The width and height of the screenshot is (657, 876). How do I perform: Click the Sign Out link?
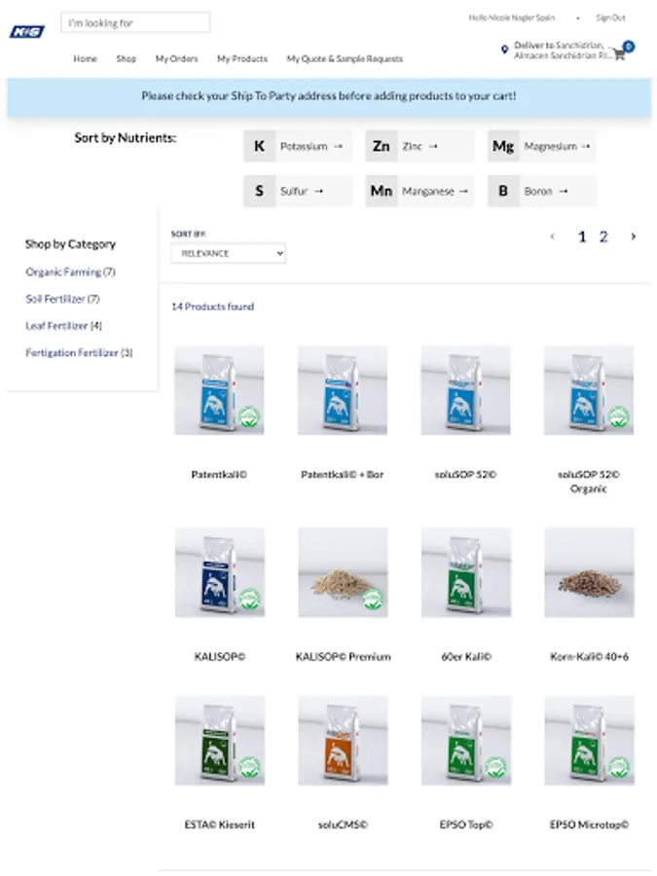click(x=610, y=18)
